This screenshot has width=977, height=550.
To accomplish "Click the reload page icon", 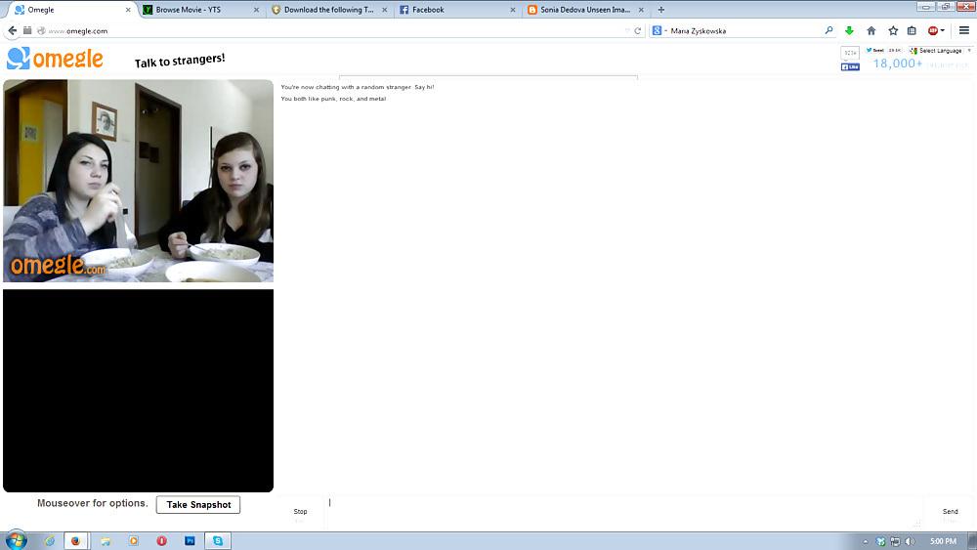I will point(638,30).
